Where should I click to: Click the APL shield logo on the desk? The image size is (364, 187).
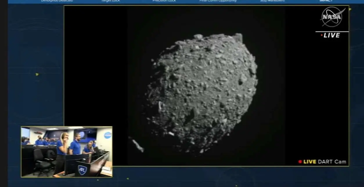[82, 170]
